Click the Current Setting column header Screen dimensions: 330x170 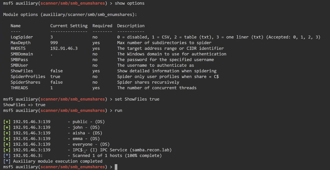tap(69, 26)
